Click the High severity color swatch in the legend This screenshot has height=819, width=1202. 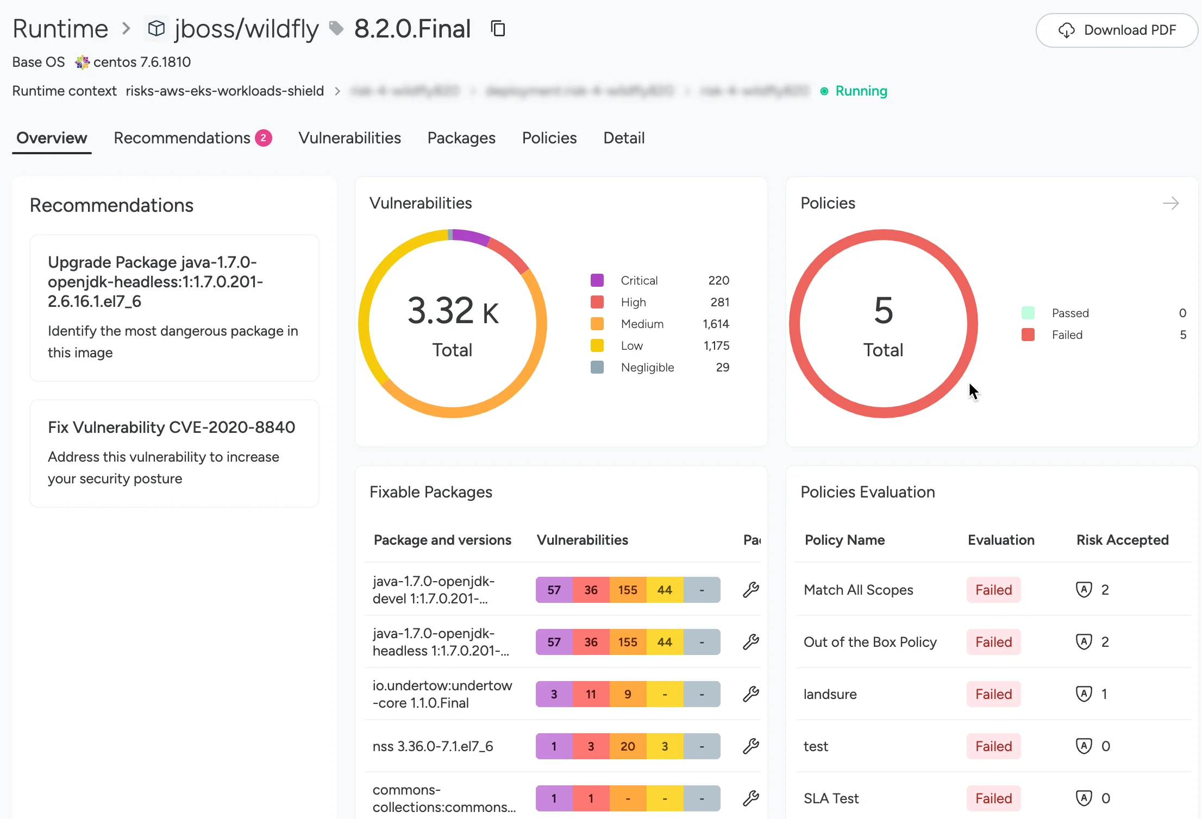597,302
